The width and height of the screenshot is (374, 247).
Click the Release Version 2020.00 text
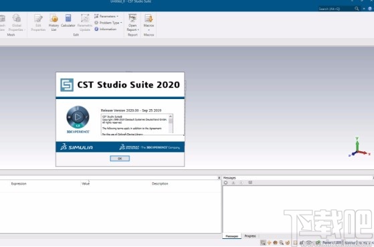tap(131, 110)
